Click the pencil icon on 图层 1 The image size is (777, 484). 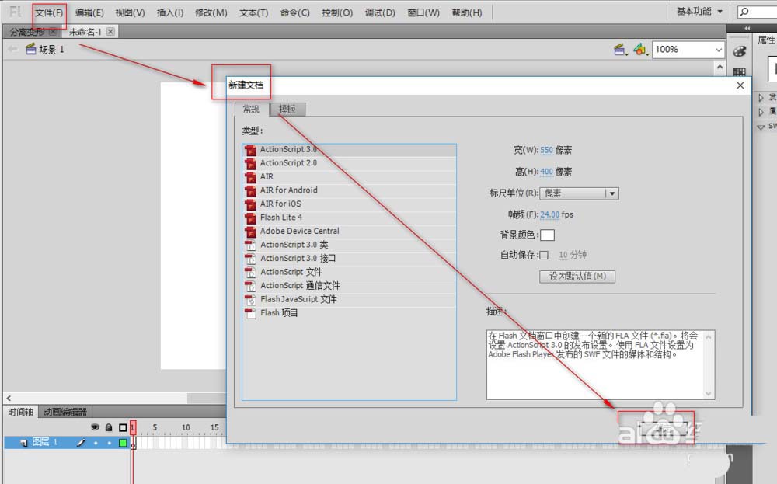pyautogui.click(x=82, y=442)
